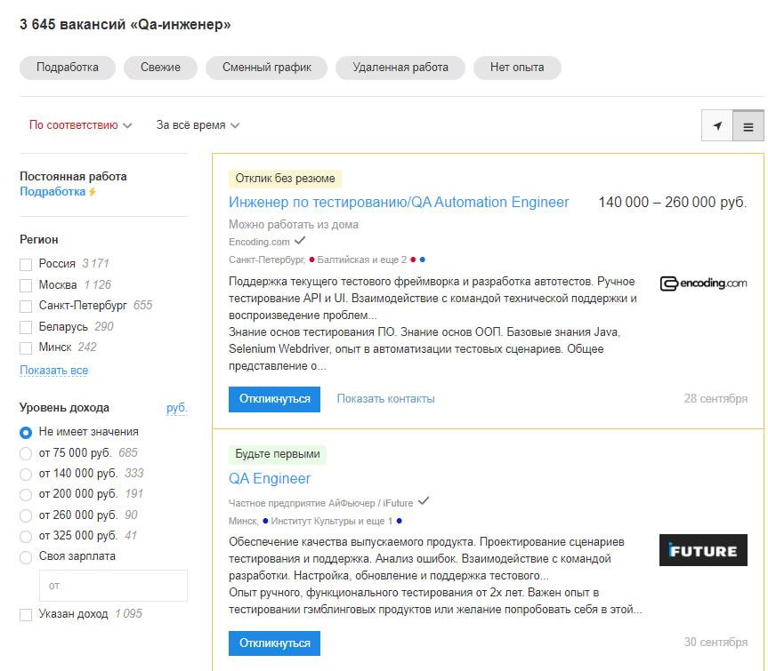
Task: Click the 'от' salary input field
Action: click(x=113, y=585)
